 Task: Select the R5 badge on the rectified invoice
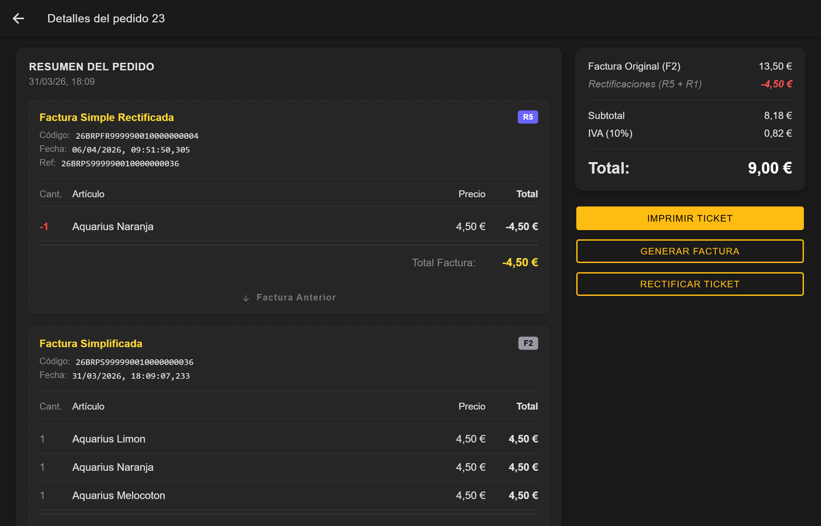tap(528, 117)
